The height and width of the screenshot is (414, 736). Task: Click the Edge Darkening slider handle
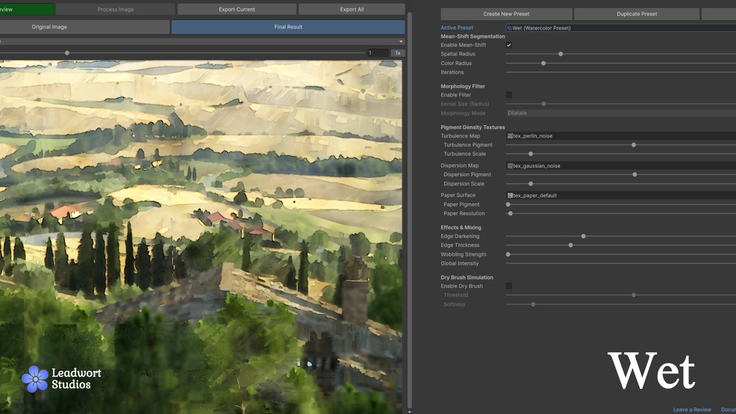tap(583, 236)
